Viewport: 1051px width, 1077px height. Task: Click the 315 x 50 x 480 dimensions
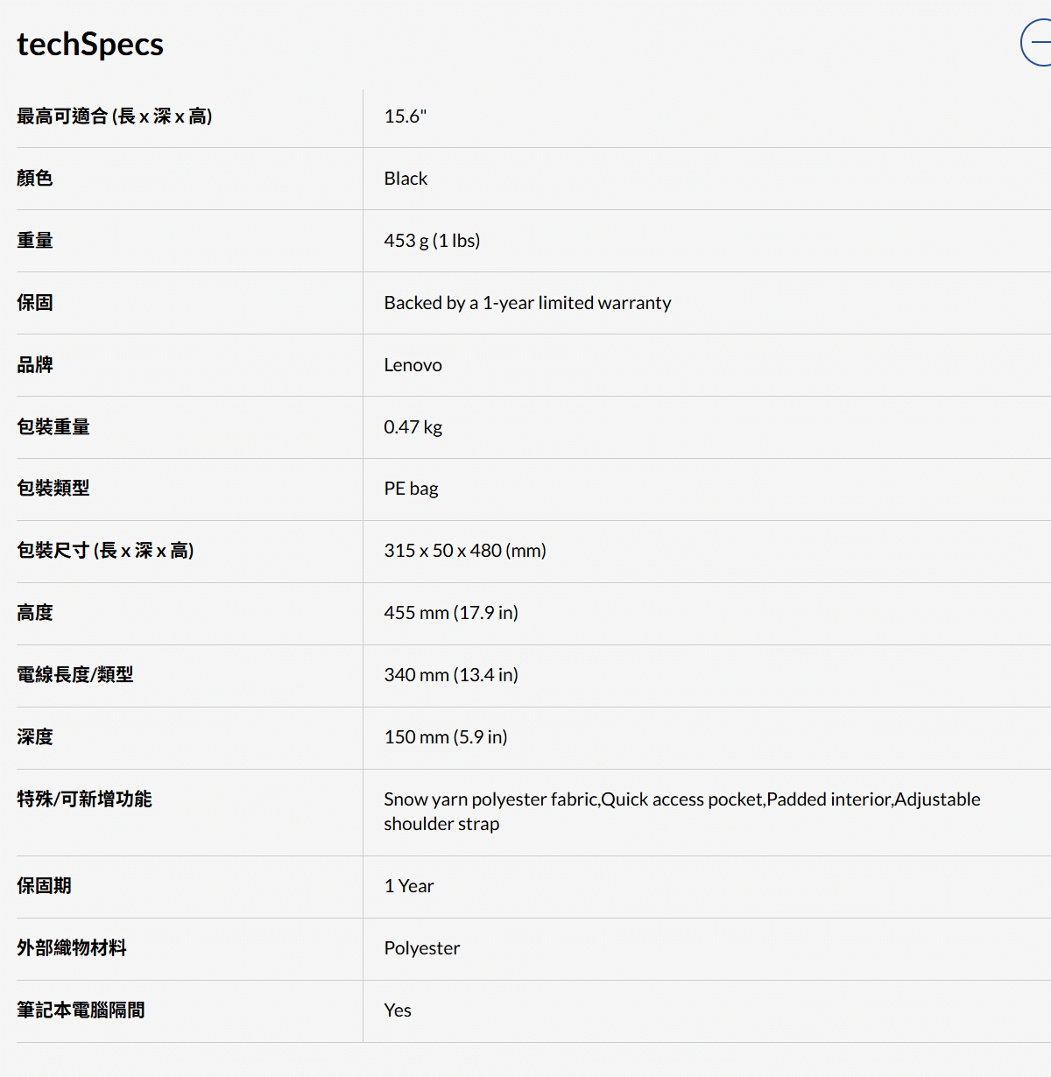464,551
